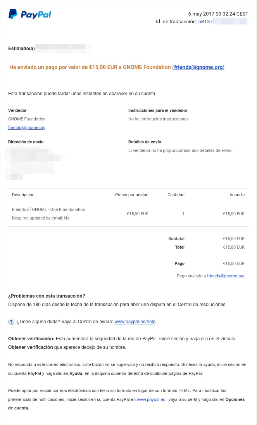The height and width of the screenshot is (425, 257).
Task: Click the bold "Opciones de cuenta" text
Action: point(235,399)
